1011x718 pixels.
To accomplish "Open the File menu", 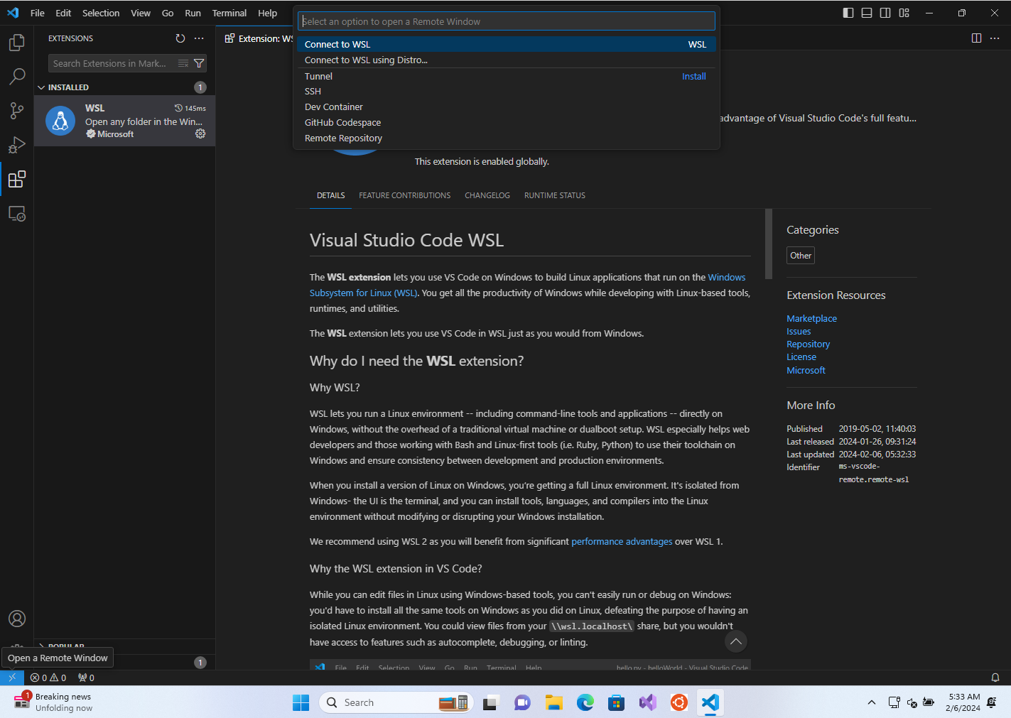I will (38, 13).
